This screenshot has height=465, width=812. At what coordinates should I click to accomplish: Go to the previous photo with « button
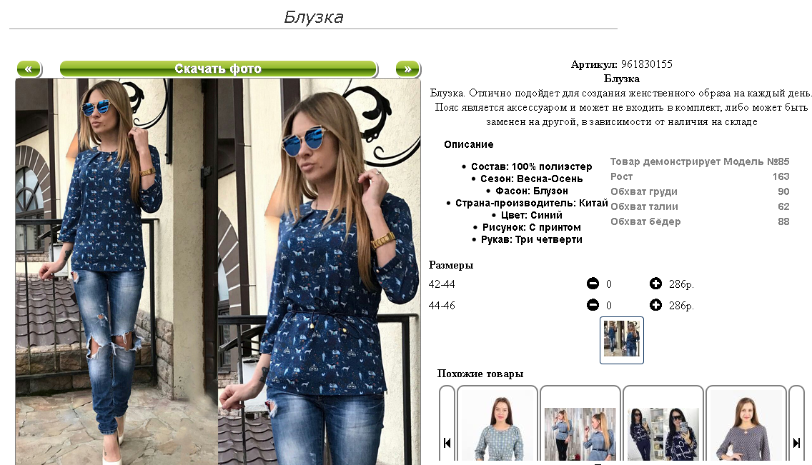tap(29, 69)
